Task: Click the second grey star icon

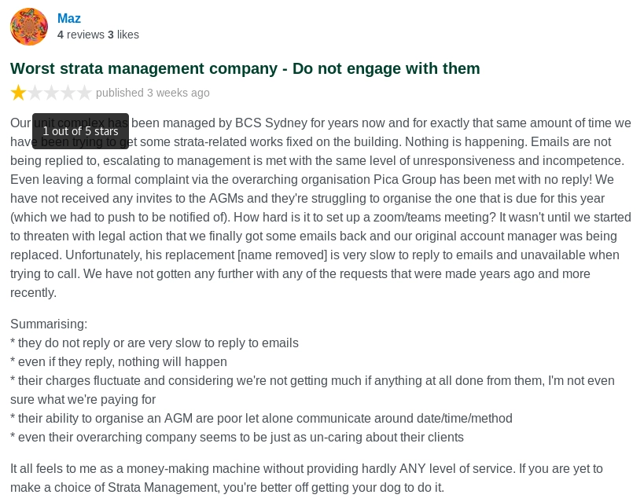Action: [35, 93]
